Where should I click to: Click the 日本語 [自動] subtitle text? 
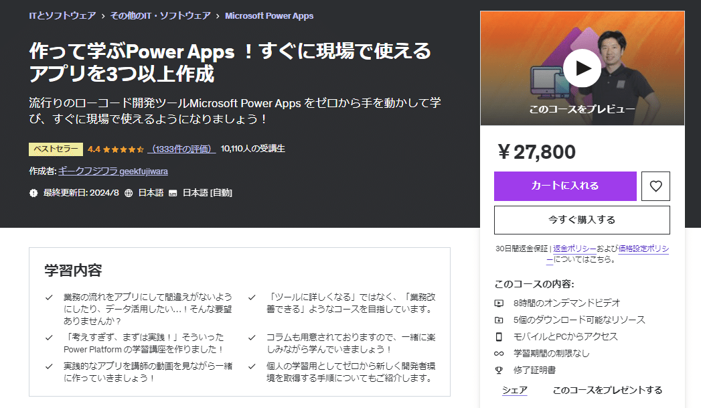click(208, 193)
